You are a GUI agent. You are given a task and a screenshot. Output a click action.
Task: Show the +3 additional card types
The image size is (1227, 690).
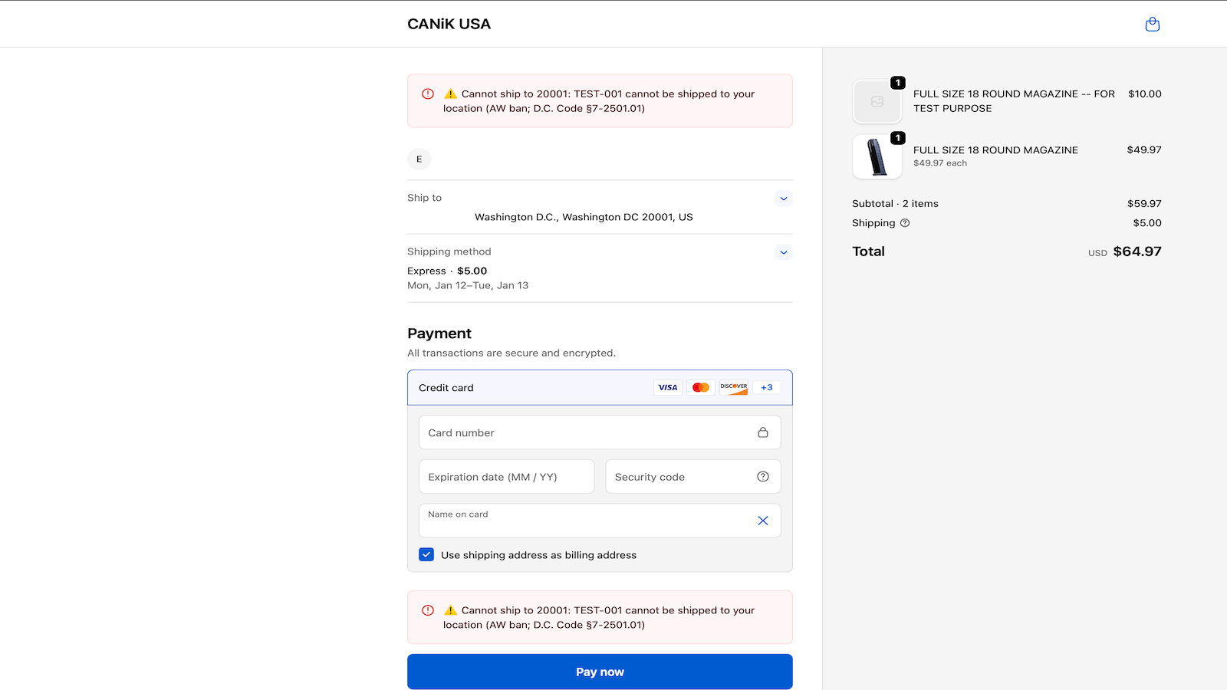(x=766, y=388)
